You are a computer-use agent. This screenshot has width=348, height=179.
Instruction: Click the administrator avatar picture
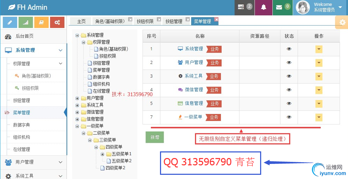click(303, 8)
